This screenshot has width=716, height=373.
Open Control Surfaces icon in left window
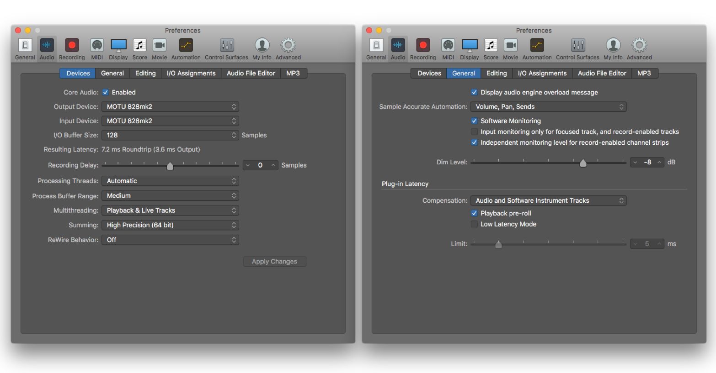[x=227, y=45]
